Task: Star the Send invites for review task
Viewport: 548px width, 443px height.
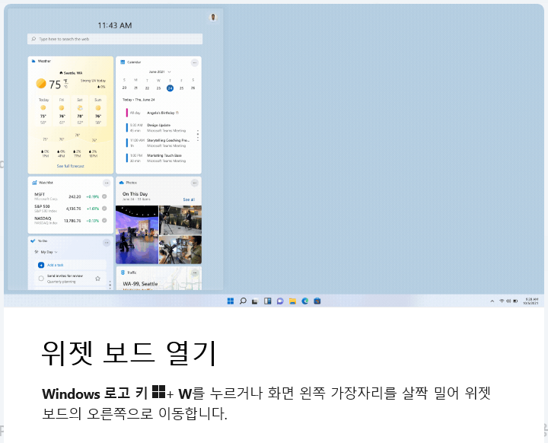Action: pos(98,279)
